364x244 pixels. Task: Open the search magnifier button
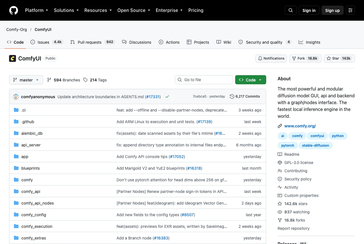tap(291, 10)
